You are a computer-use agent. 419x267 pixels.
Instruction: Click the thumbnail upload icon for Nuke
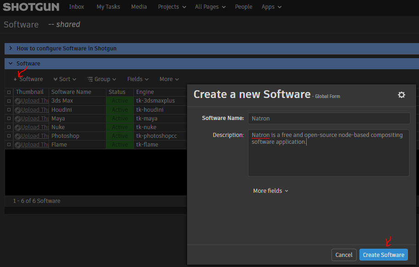pyautogui.click(x=18, y=128)
